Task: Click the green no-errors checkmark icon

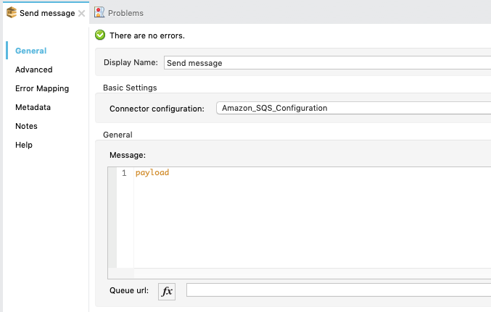Action: [x=100, y=35]
